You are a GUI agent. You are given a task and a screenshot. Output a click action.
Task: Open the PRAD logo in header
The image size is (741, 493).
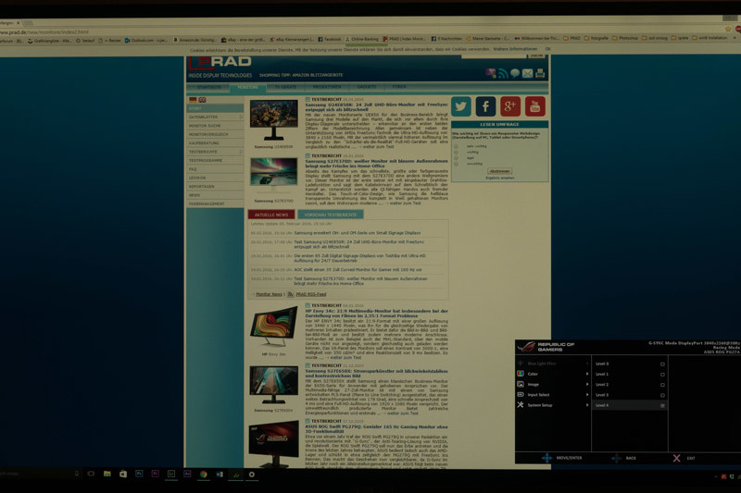click(220, 63)
